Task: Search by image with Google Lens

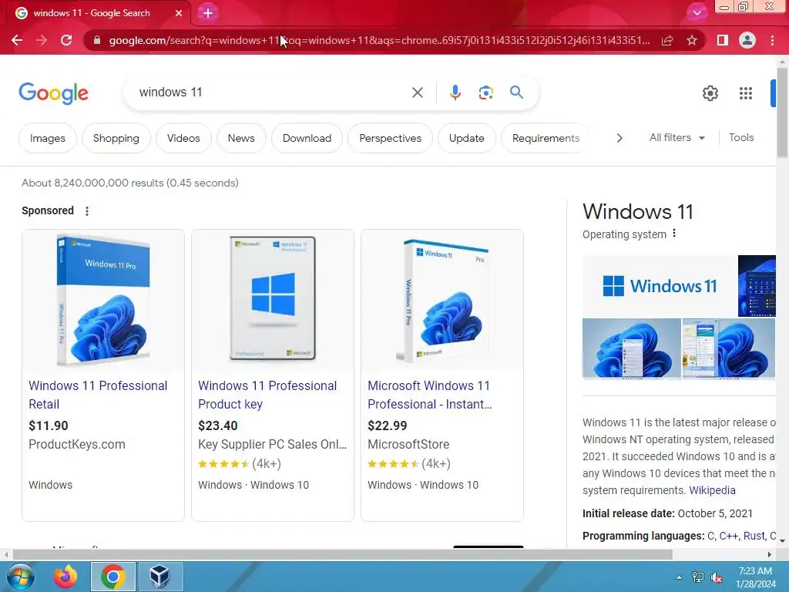Action: (x=485, y=92)
